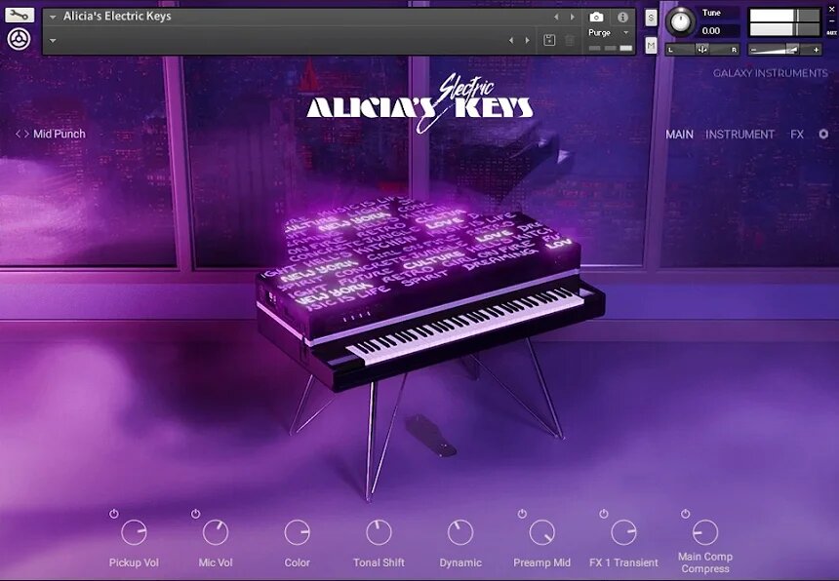839x581 pixels.
Task: Click the Dynamic label
Action: pyautogui.click(x=460, y=562)
